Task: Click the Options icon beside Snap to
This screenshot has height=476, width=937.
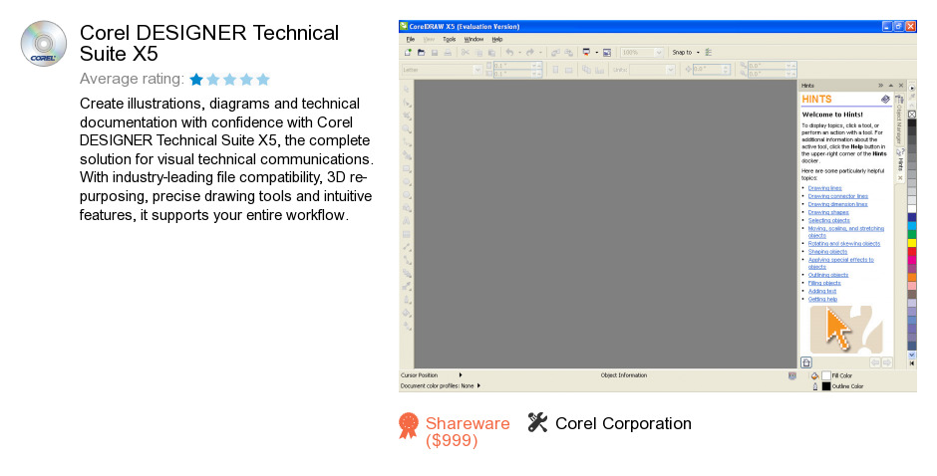Action: coord(709,53)
